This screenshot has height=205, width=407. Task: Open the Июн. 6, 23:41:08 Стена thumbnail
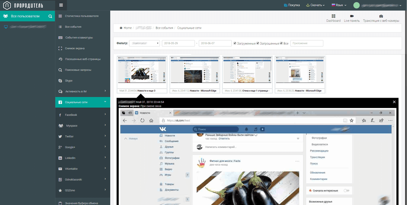248,74
